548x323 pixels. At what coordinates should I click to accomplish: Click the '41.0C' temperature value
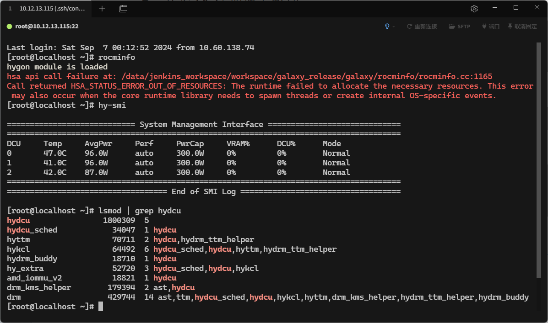(x=55, y=163)
